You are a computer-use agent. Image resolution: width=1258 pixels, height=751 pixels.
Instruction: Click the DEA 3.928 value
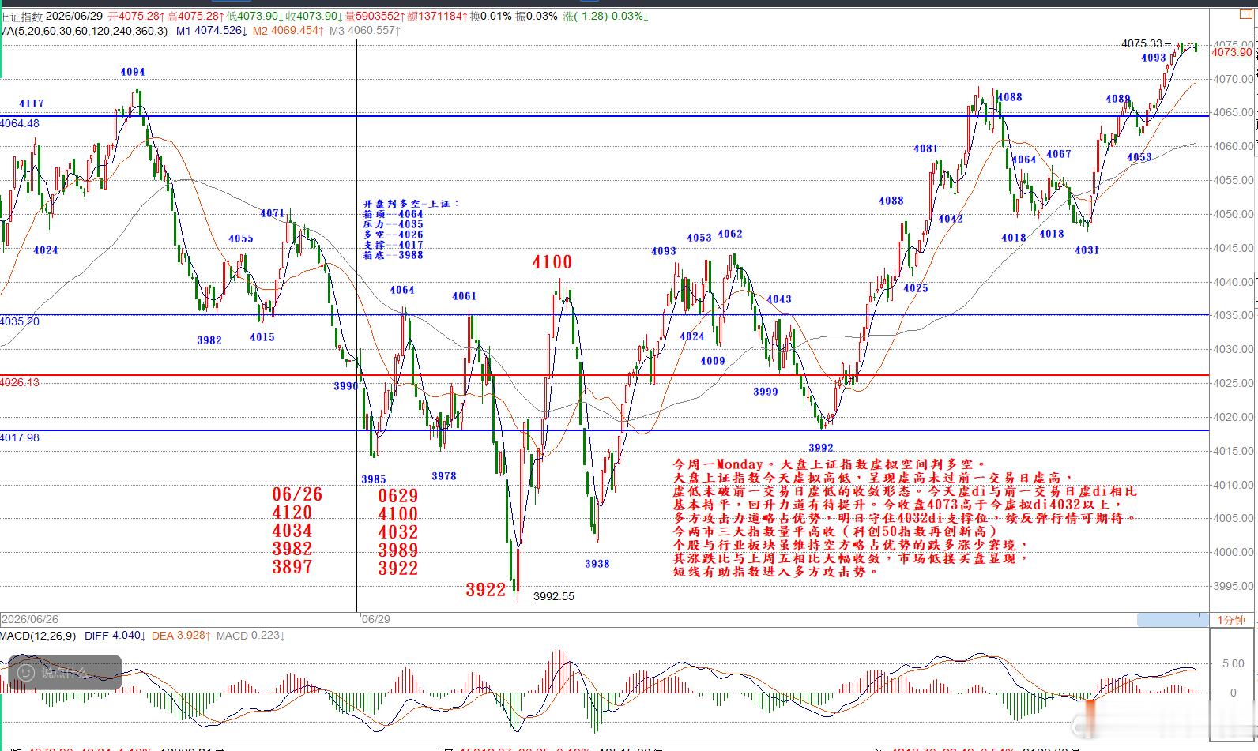coord(181,636)
